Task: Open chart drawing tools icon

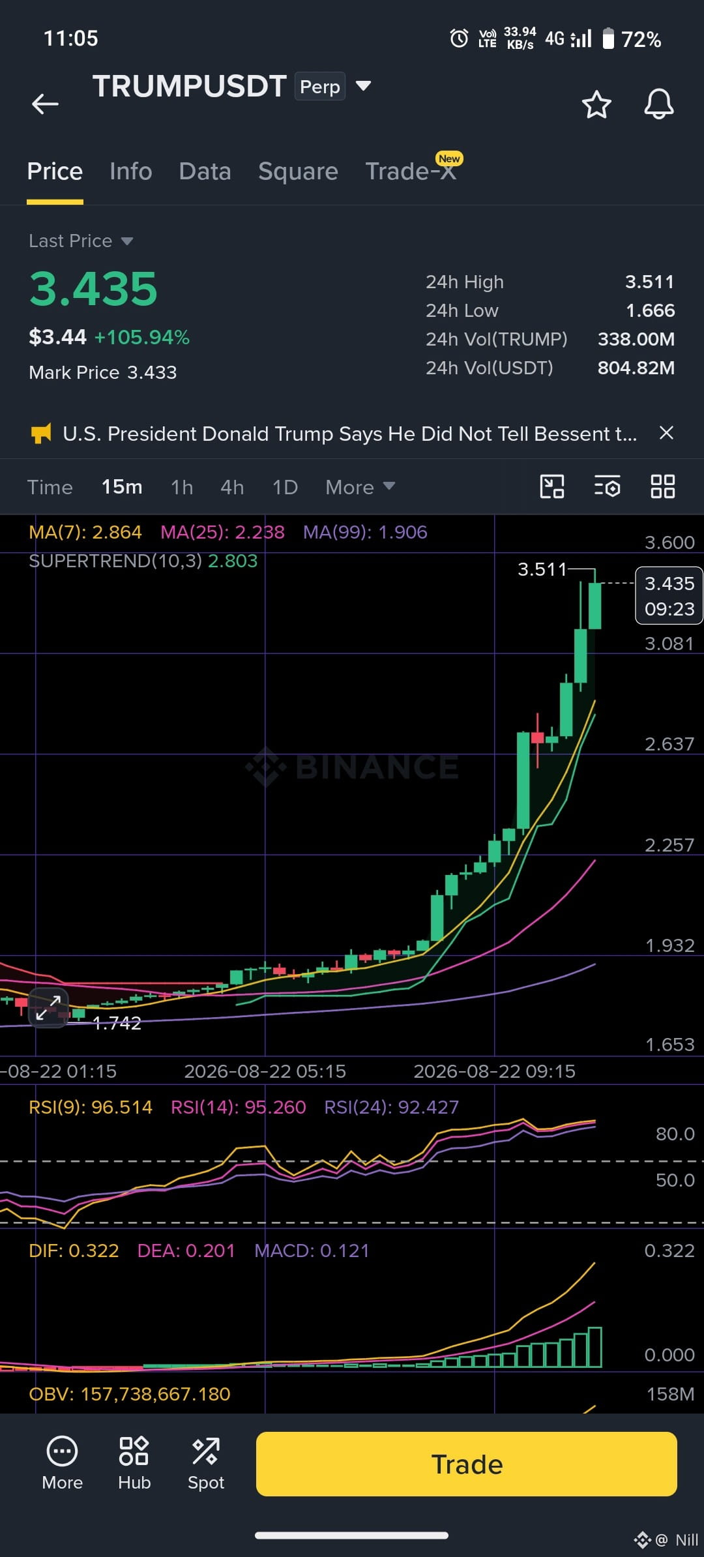Action: pos(552,486)
